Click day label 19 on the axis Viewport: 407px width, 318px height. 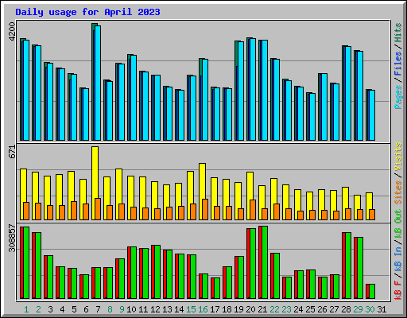click(x=238, y=309)
